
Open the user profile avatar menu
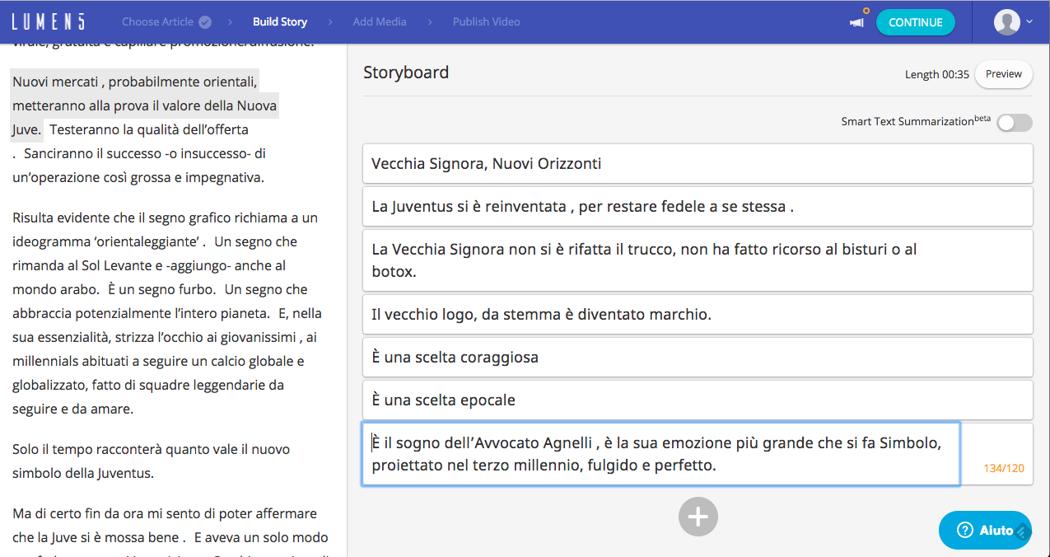point(1006,22)
